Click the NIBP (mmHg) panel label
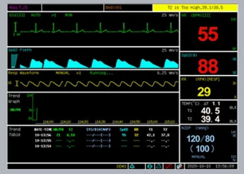244x174 pixels. [x=195, y=128]
